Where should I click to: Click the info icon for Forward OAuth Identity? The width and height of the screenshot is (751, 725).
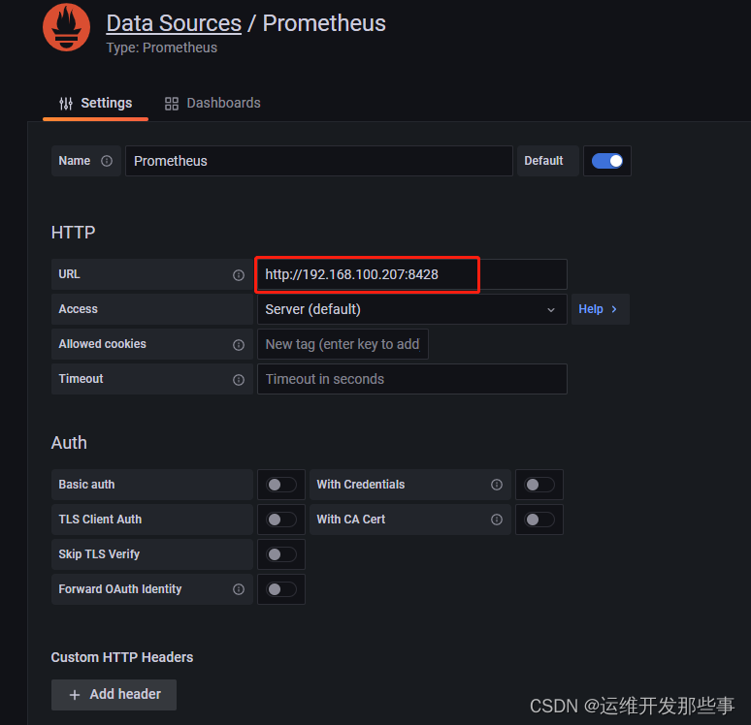tap(239, 589)
